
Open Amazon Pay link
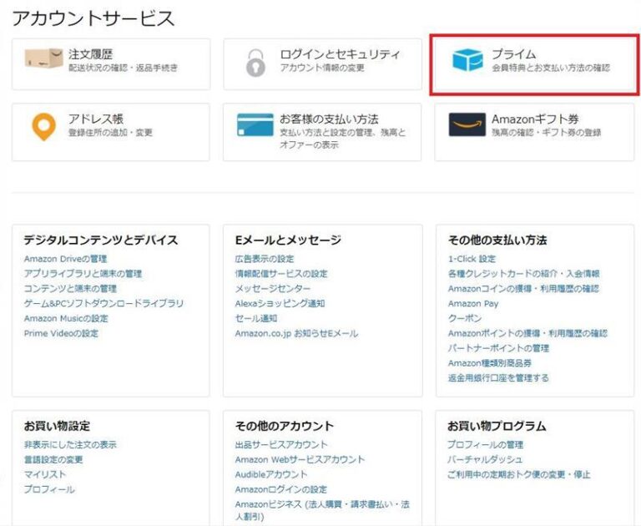[x=473, y=303]
